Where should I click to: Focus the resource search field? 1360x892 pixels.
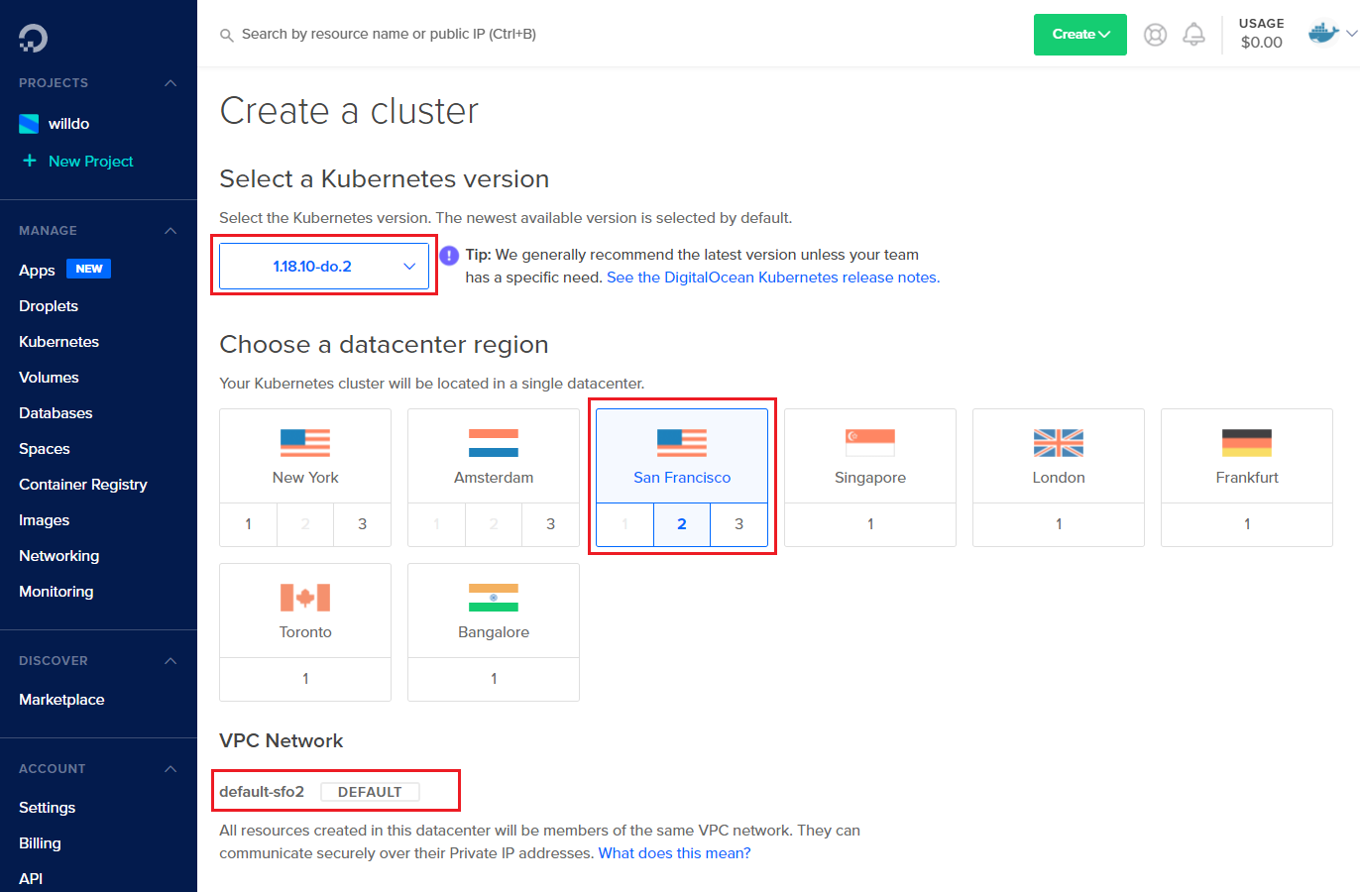click(389, 35)
